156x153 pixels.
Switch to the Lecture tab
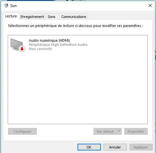pos(11,16)
